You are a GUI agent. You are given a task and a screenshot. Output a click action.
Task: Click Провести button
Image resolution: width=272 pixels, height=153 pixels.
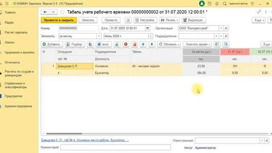click(x=111, y=20)
